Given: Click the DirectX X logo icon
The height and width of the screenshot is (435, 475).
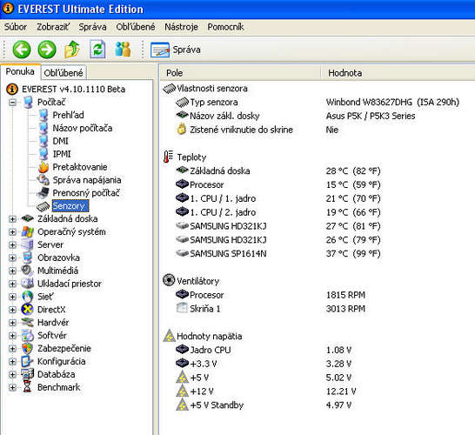Looking at the screenshot, I should pyautogui.click(x=27, y=310).
